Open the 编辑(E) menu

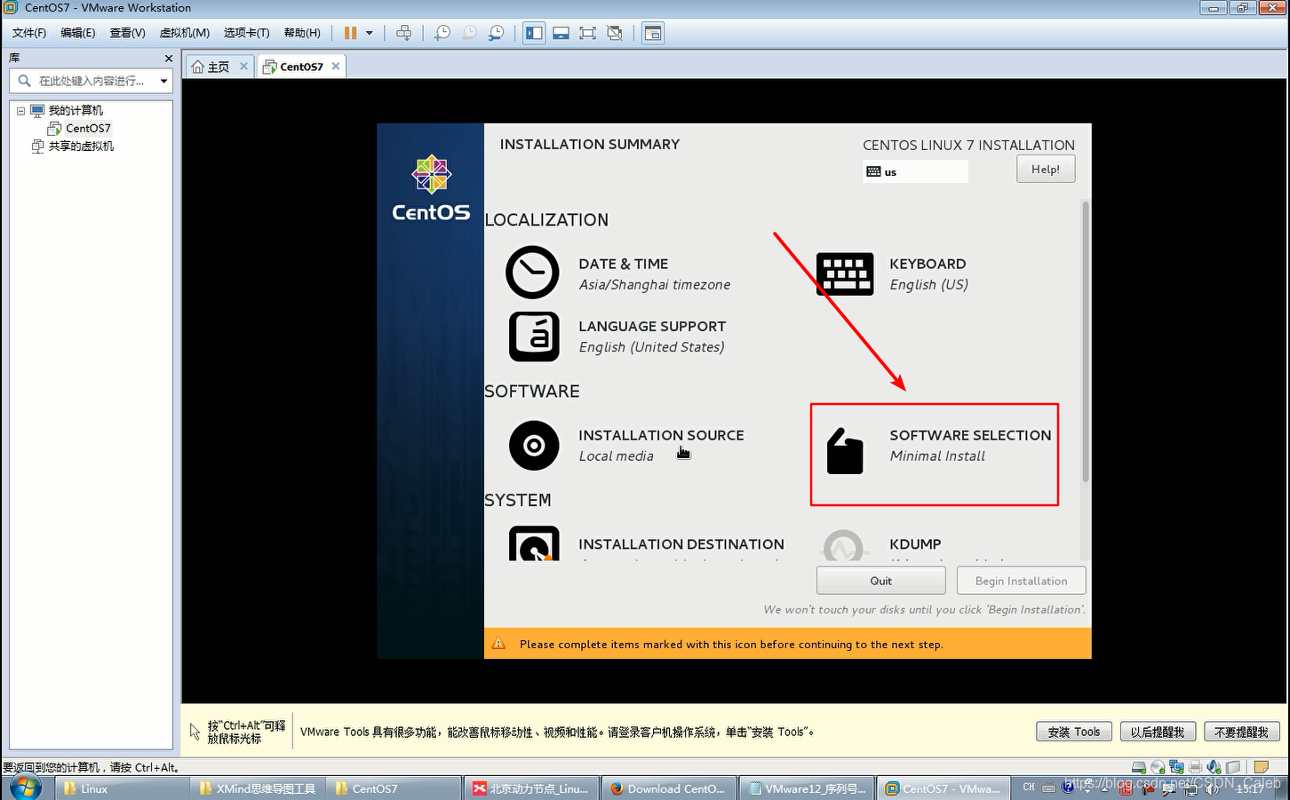point(78,33)
